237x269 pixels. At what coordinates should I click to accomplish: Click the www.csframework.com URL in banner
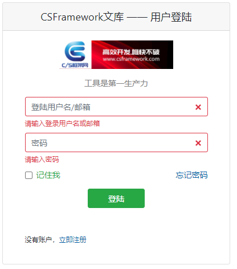pyautogui.click(x=131, y=59)
